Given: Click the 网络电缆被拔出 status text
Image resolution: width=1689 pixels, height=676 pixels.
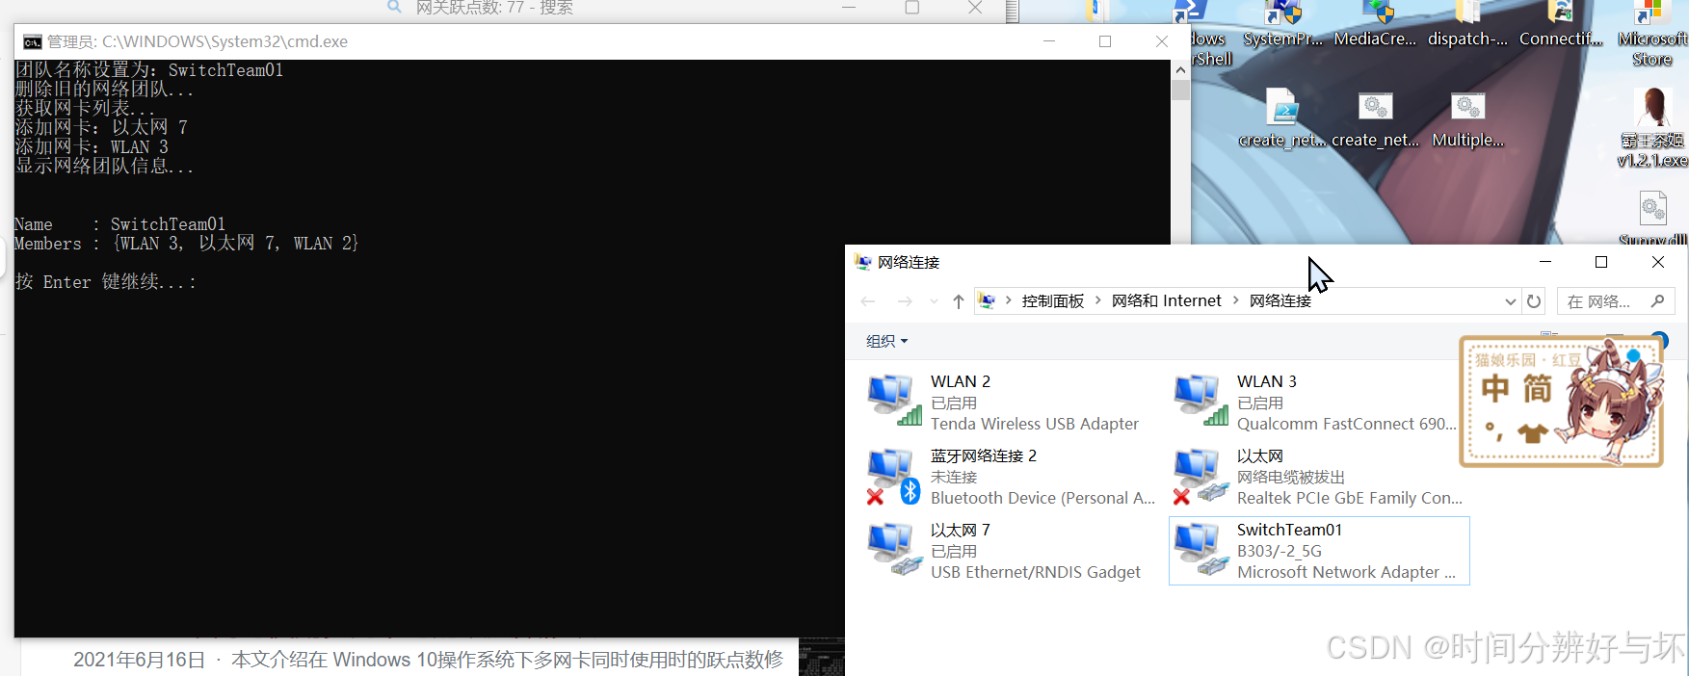Looking at the screenshot, I should [x=1290, y=477].
